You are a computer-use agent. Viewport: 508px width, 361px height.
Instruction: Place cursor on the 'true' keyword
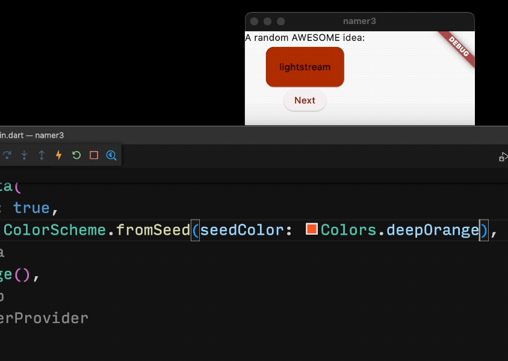[x=31, y=208]
